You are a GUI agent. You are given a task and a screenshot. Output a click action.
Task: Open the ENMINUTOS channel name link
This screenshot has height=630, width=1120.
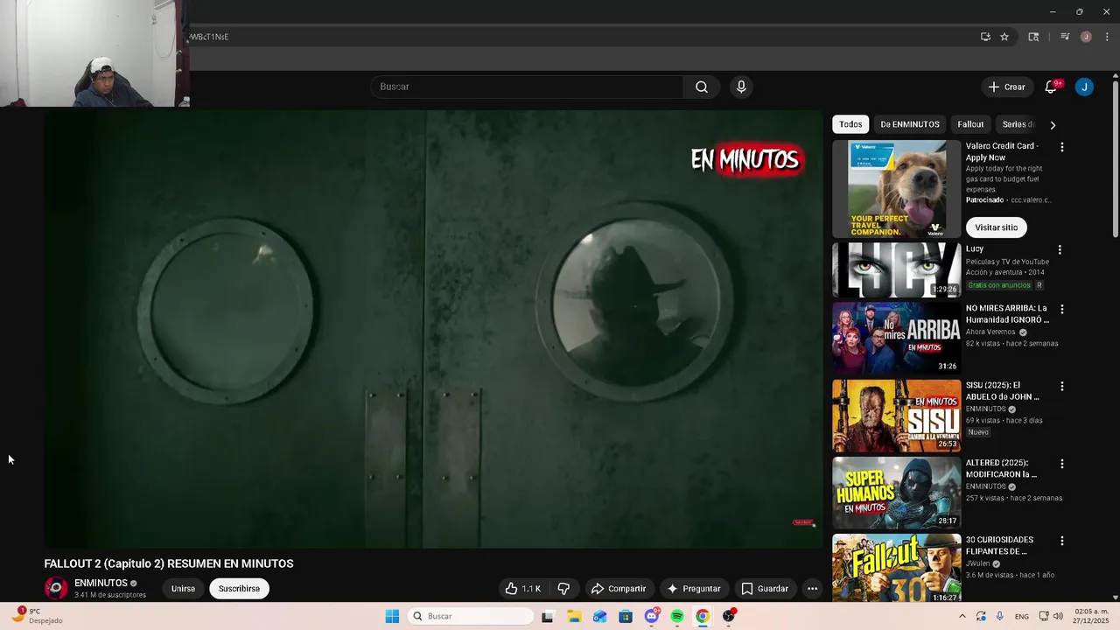(101, 583)
